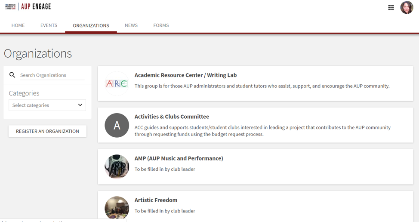Open Academic Resource Center / Writing Lab link

185,75
